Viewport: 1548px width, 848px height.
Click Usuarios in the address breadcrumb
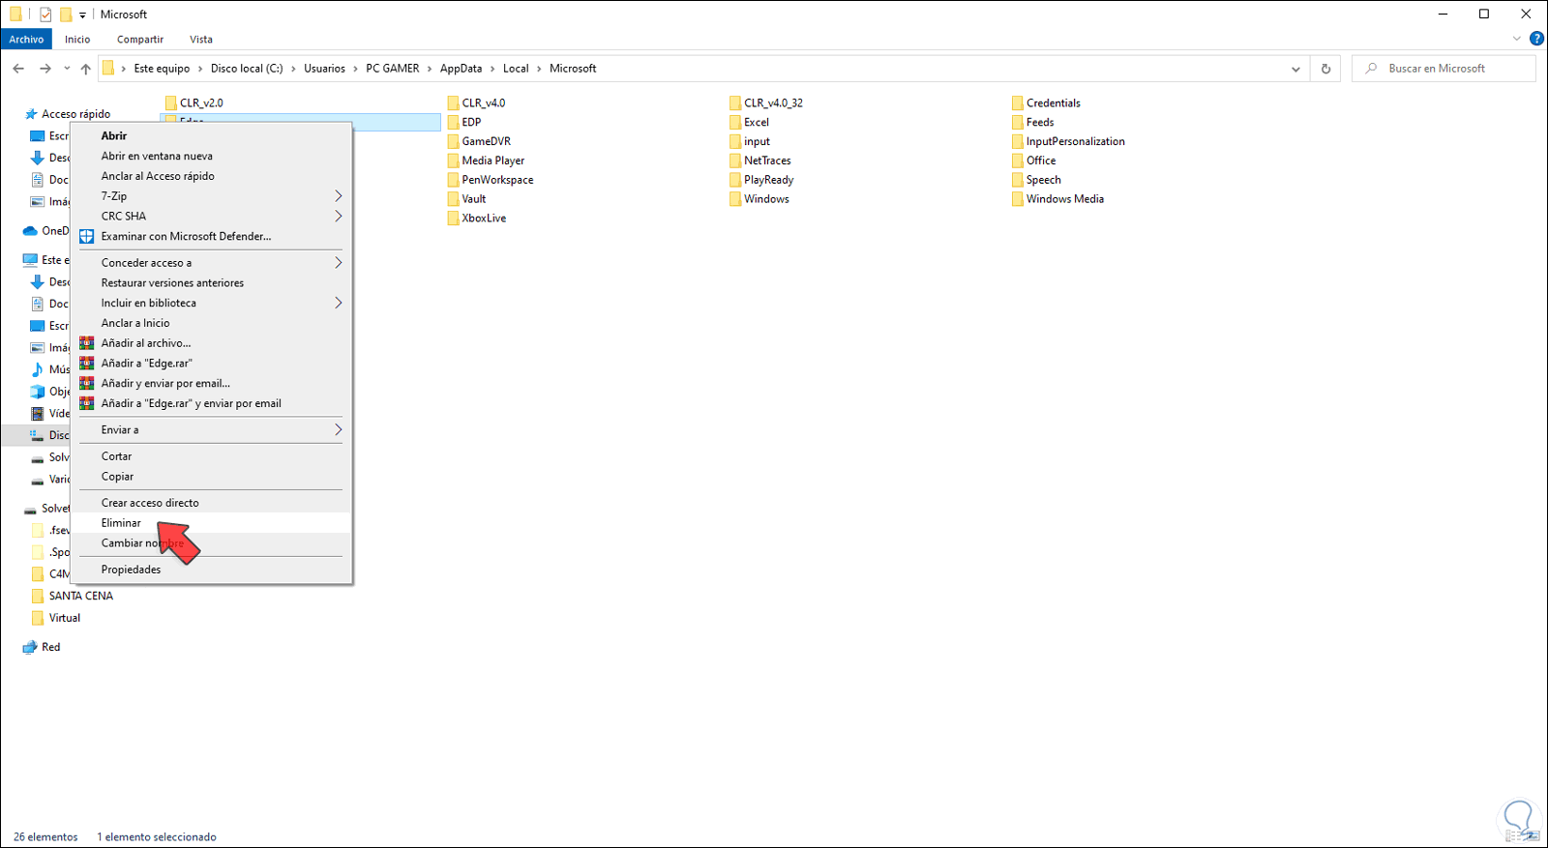click(324, 69)
